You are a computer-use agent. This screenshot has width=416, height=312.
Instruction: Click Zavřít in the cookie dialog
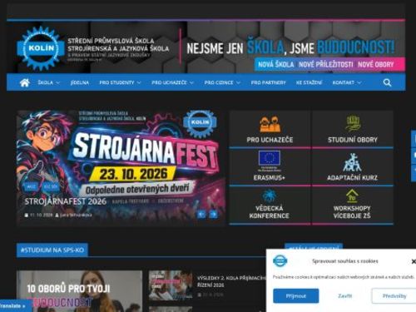coord(345,296)
